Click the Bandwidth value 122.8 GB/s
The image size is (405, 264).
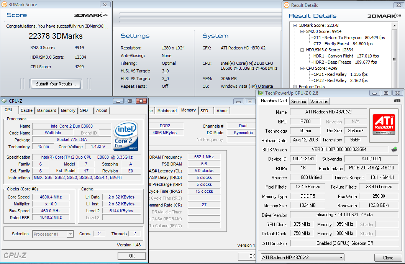[379, 205]
